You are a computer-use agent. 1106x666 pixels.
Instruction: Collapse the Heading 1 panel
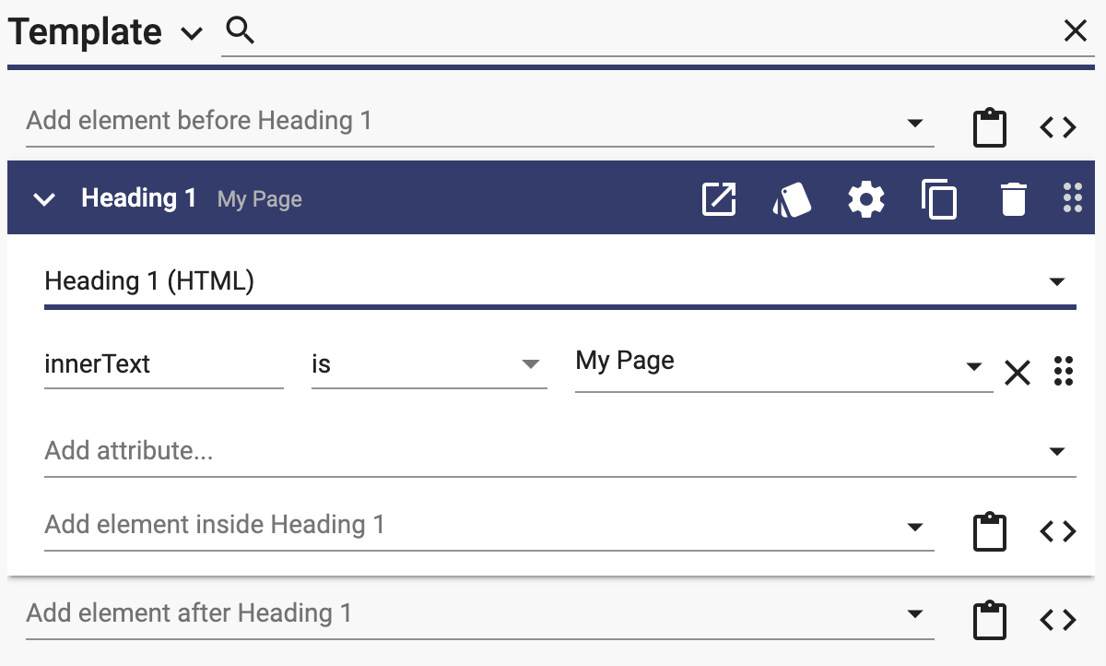44,199
